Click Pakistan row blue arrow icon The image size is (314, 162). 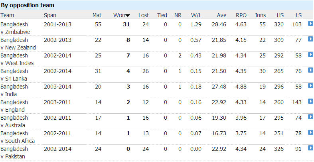310,148
